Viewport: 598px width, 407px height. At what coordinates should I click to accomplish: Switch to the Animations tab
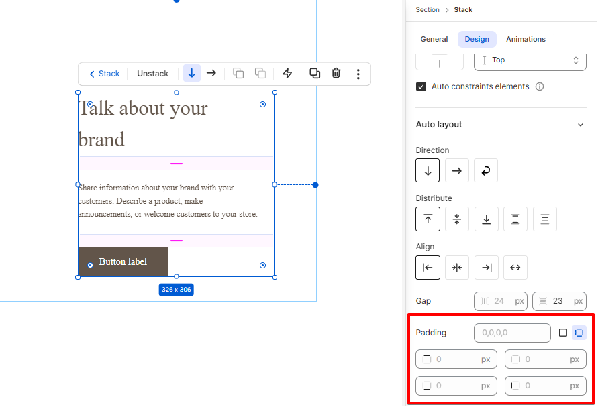[526, 39]
